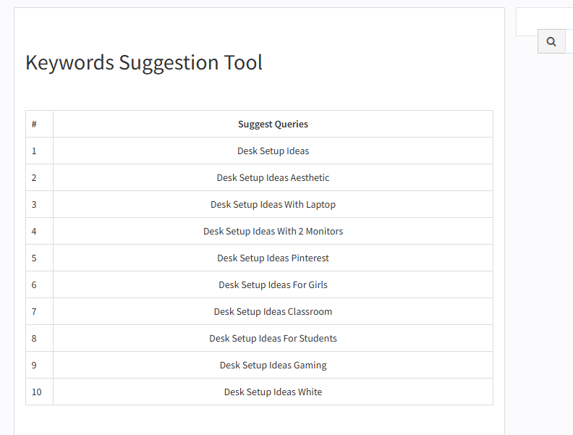Click the 'Keywords Suggestion Tool' heading
The height and width of the screenshot is (435, 573).
[144, 62]
